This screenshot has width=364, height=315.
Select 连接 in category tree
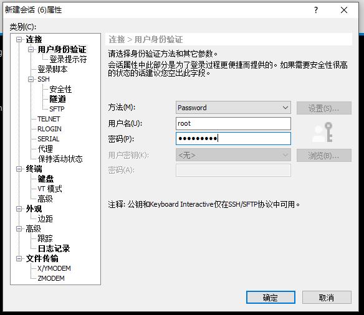(34, 39)
